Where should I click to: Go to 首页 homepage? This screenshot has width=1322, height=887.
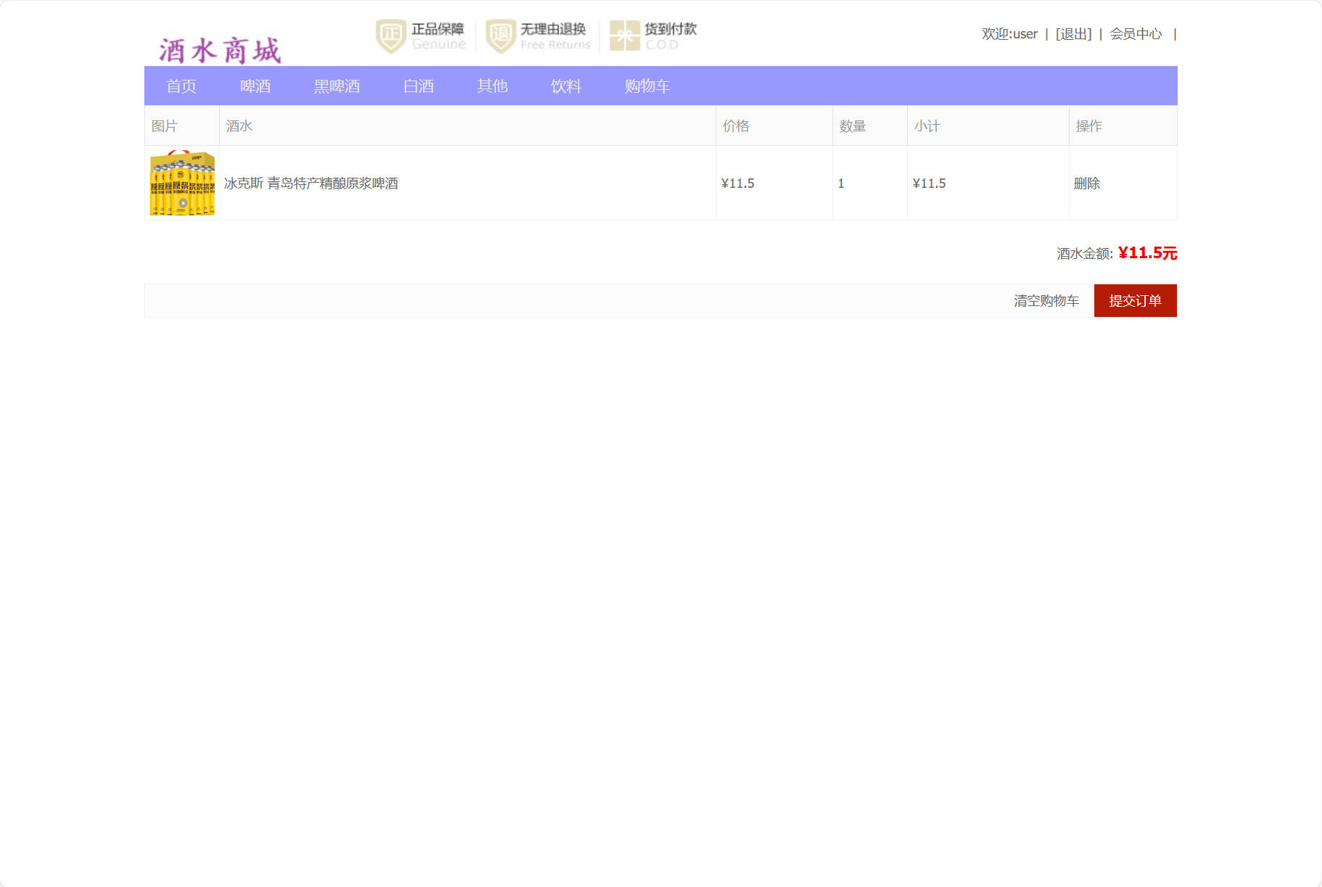(181, 86)
